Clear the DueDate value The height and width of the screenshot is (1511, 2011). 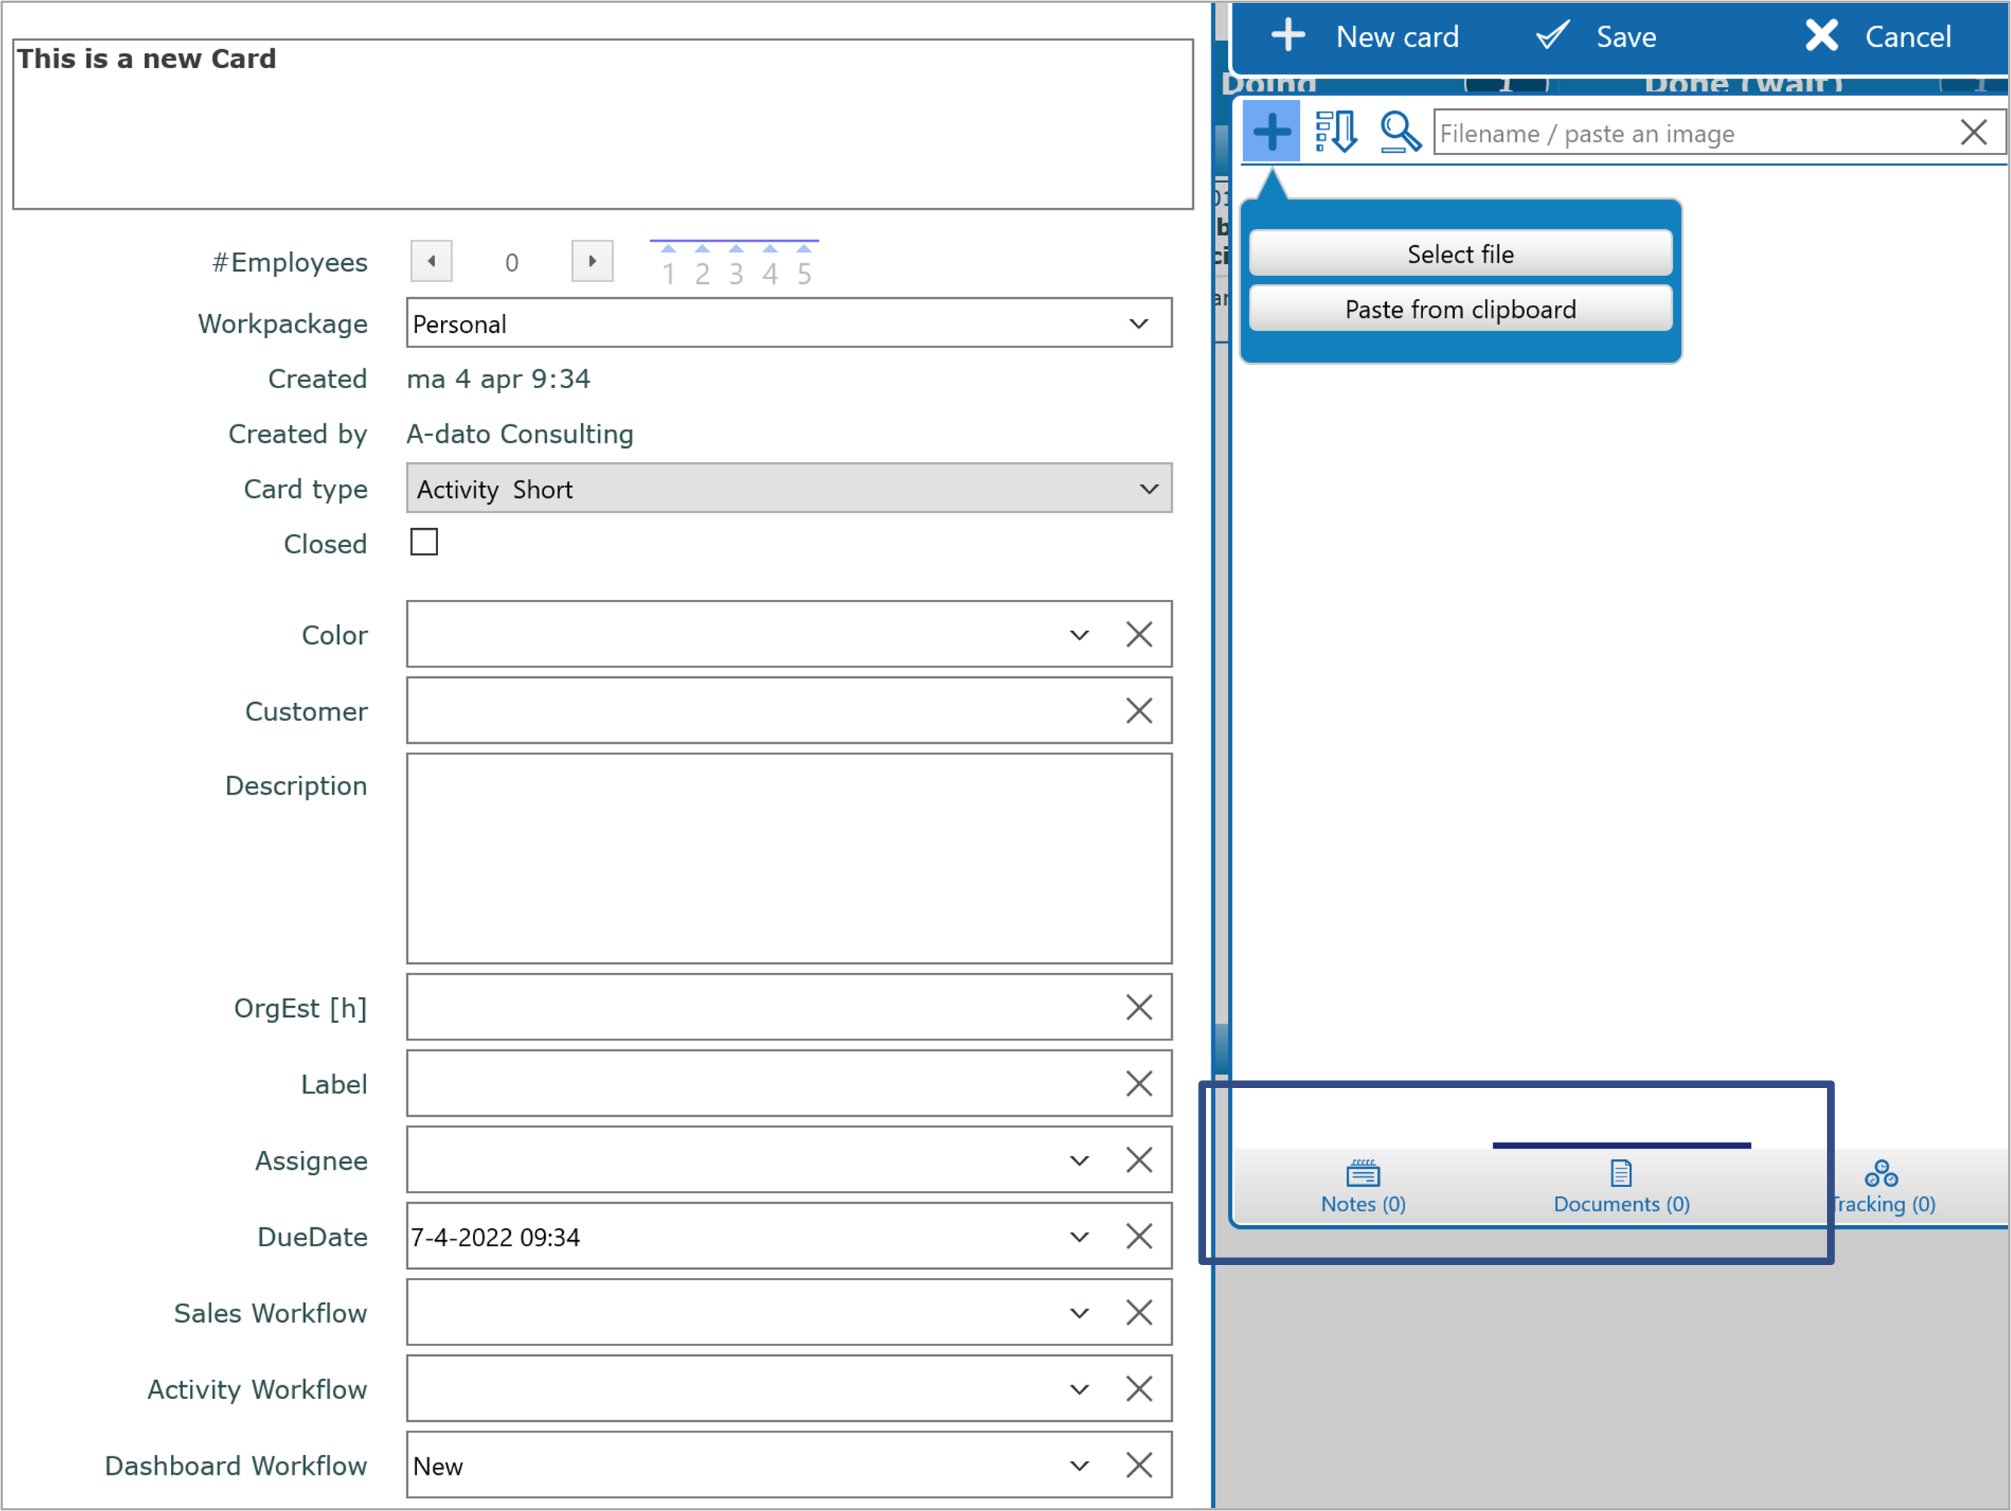coord(1139,1236)
